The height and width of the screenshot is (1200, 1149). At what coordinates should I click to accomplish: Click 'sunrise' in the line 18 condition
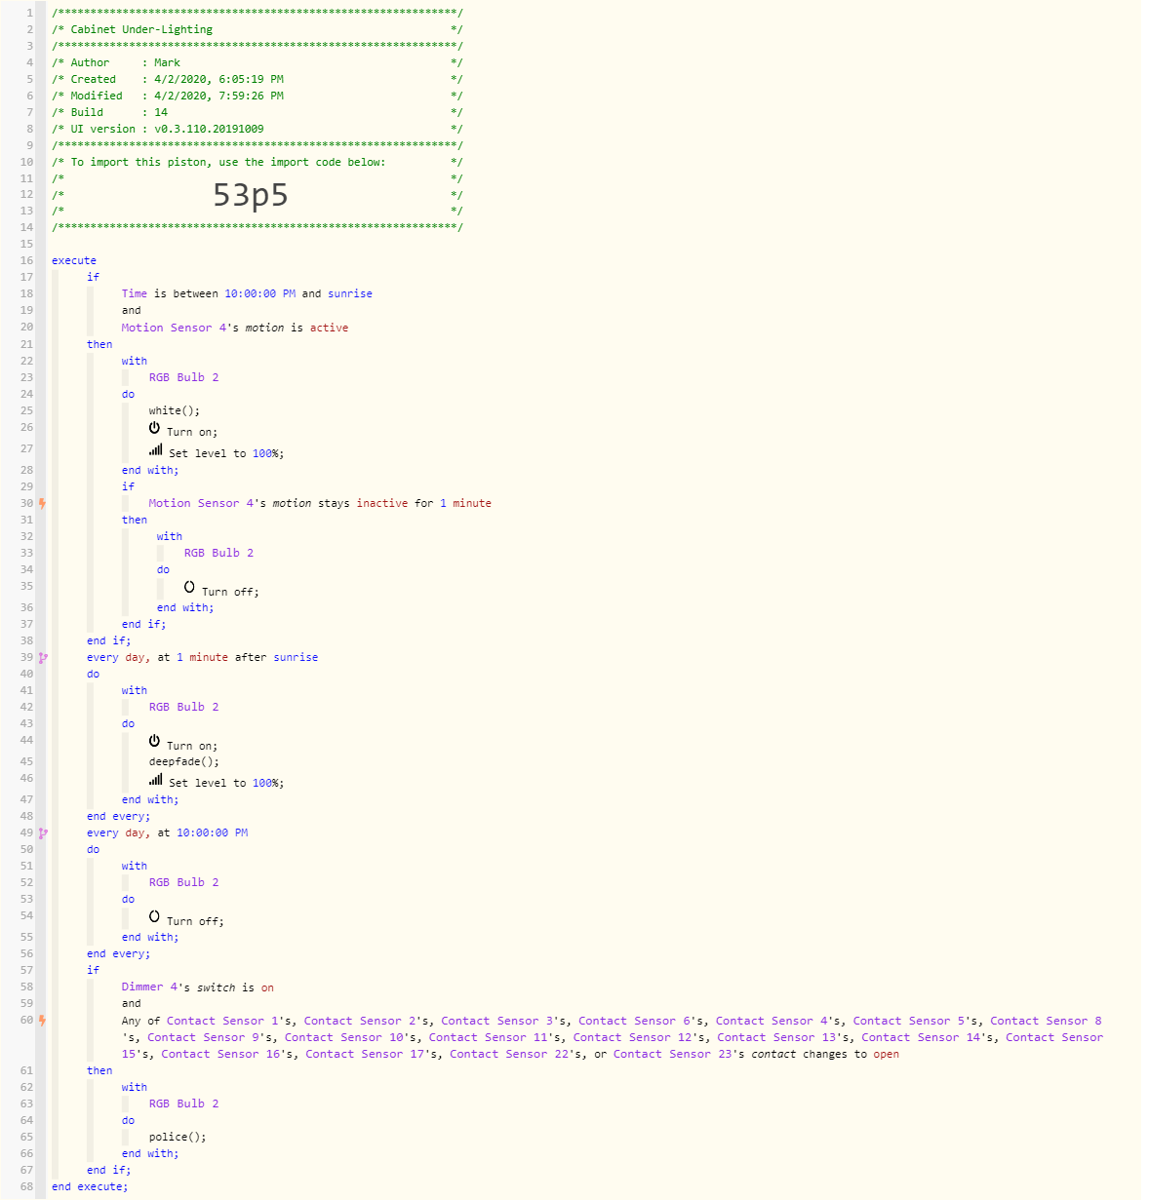(350, 293)
